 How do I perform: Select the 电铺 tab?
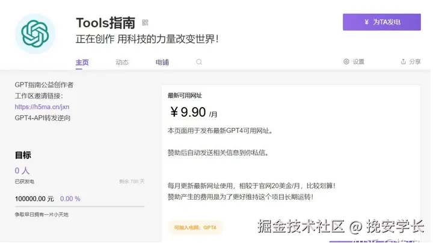162,62
